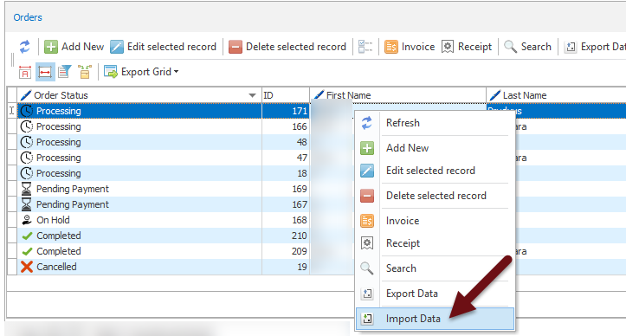Click the ID column header

286,95
